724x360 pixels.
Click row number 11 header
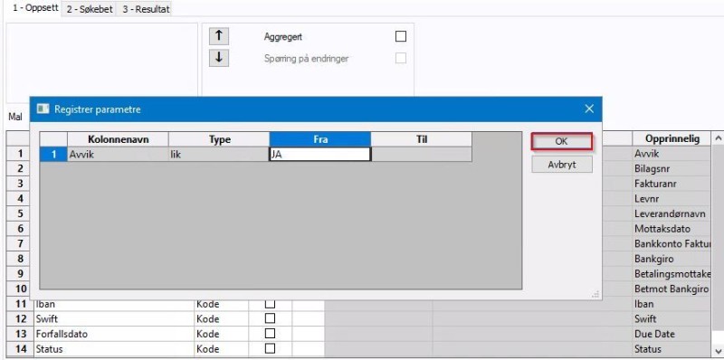[x=21, y=304]
